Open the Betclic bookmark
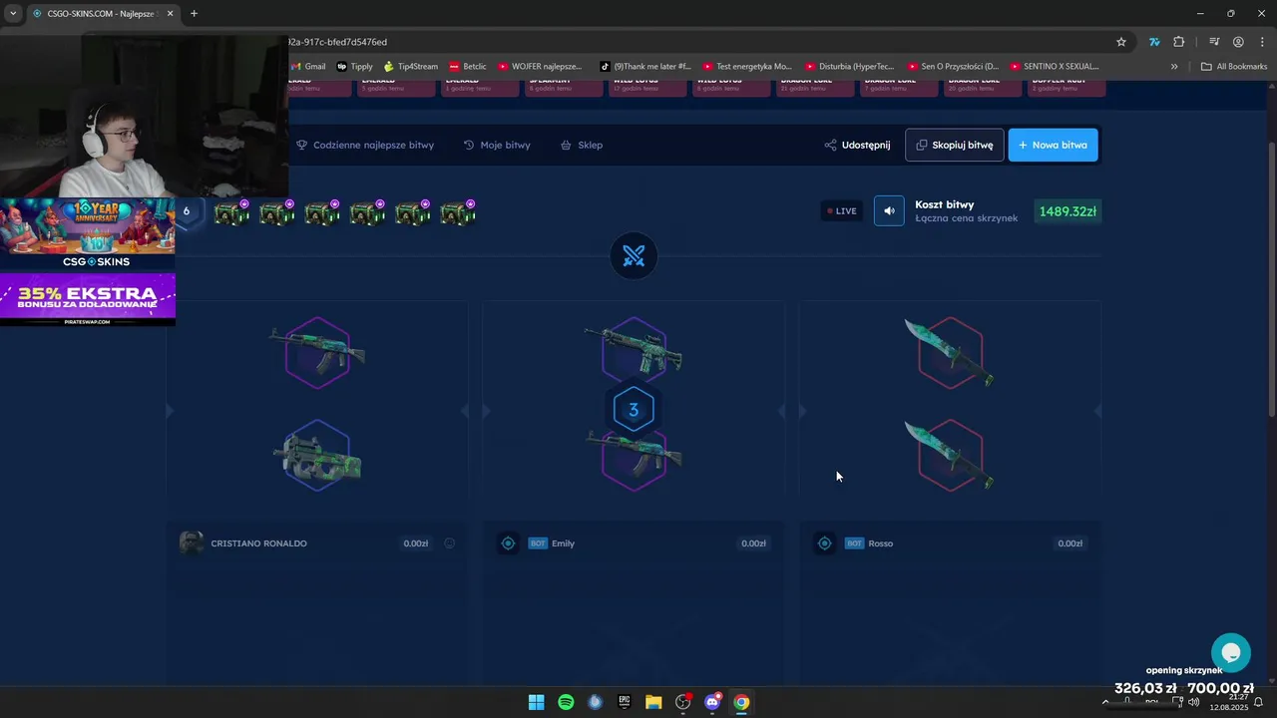Screen dimensions: 1277x718 pyautogui.click(x=468, y=67)
